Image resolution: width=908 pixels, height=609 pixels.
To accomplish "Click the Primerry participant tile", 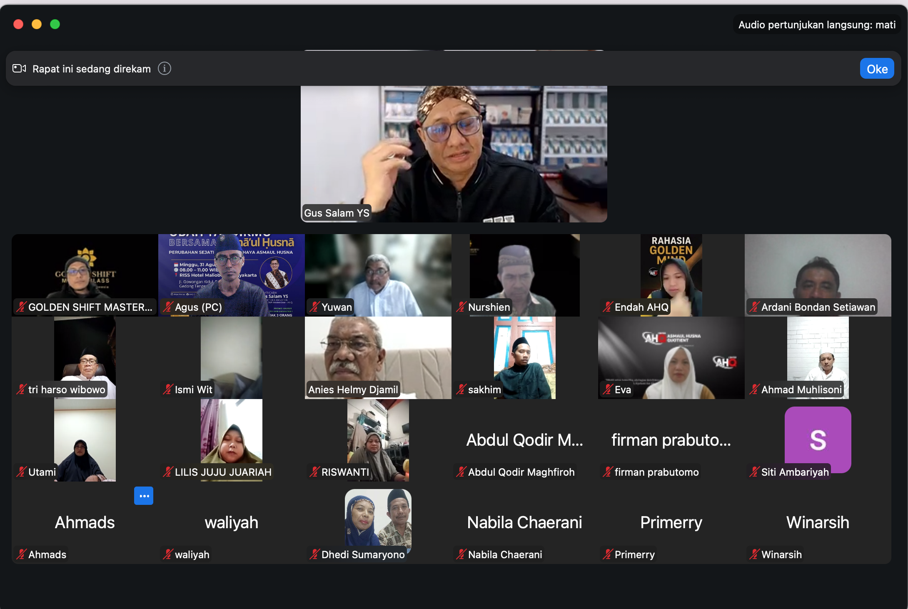I will point(671,522).
